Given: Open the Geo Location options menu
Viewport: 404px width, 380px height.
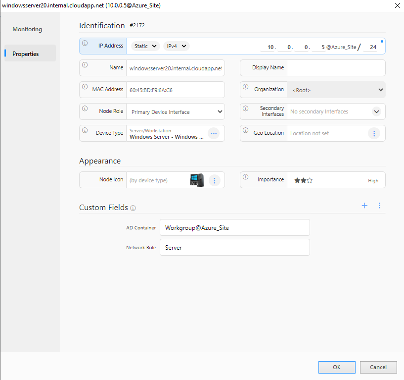Looking at the screenshot, I should coord(374,133).
